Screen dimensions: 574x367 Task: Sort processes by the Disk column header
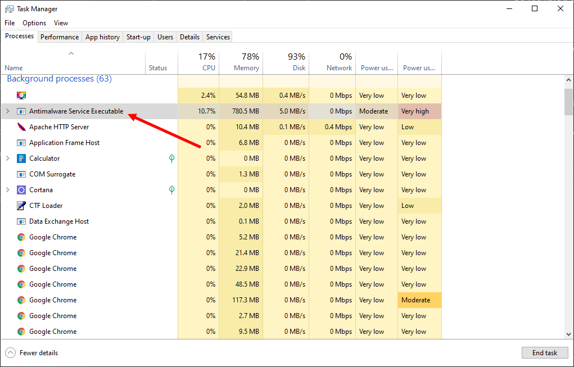click(x=286, y=62)
